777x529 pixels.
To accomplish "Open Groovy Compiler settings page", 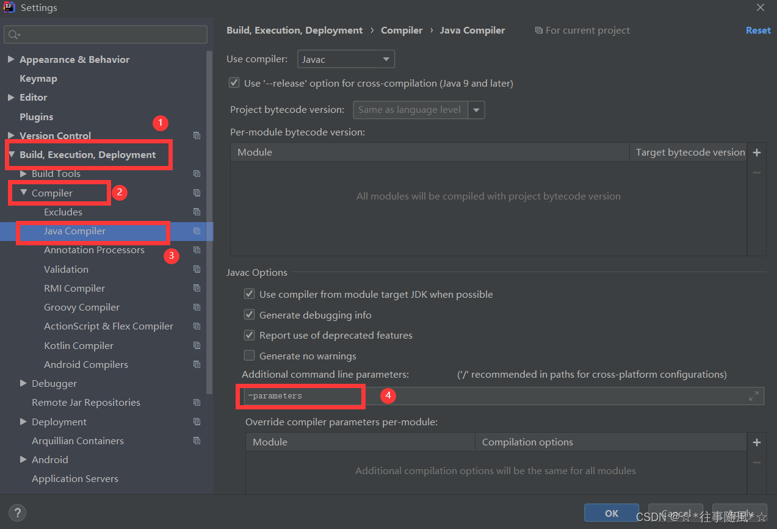I will [x=82, y=308].
